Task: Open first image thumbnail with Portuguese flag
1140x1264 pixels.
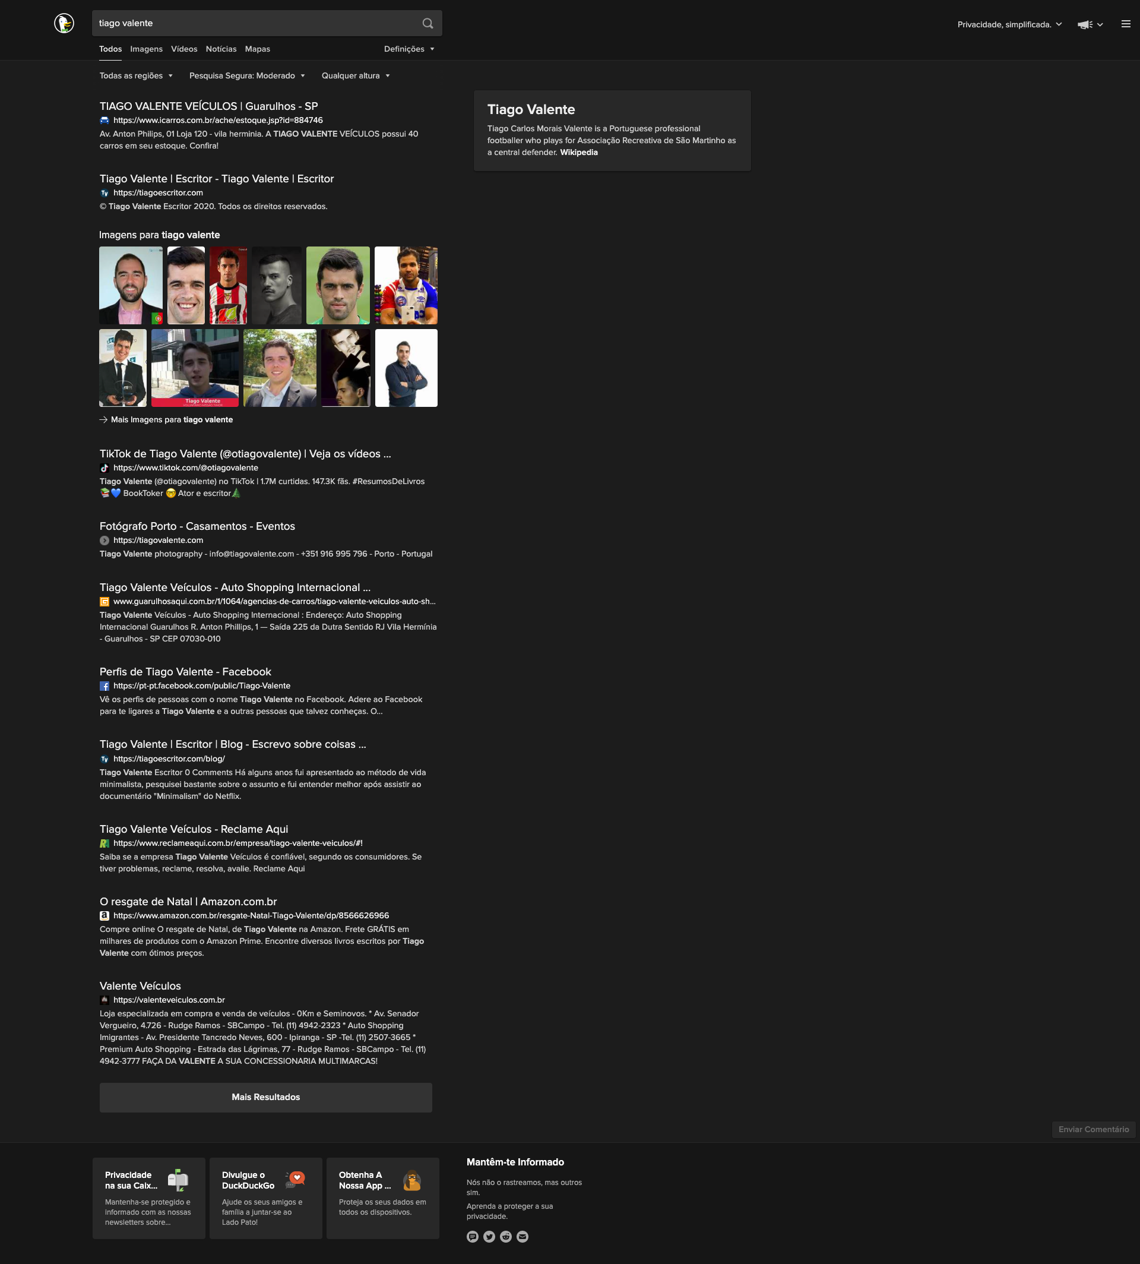Action: (x=131, y=285)
